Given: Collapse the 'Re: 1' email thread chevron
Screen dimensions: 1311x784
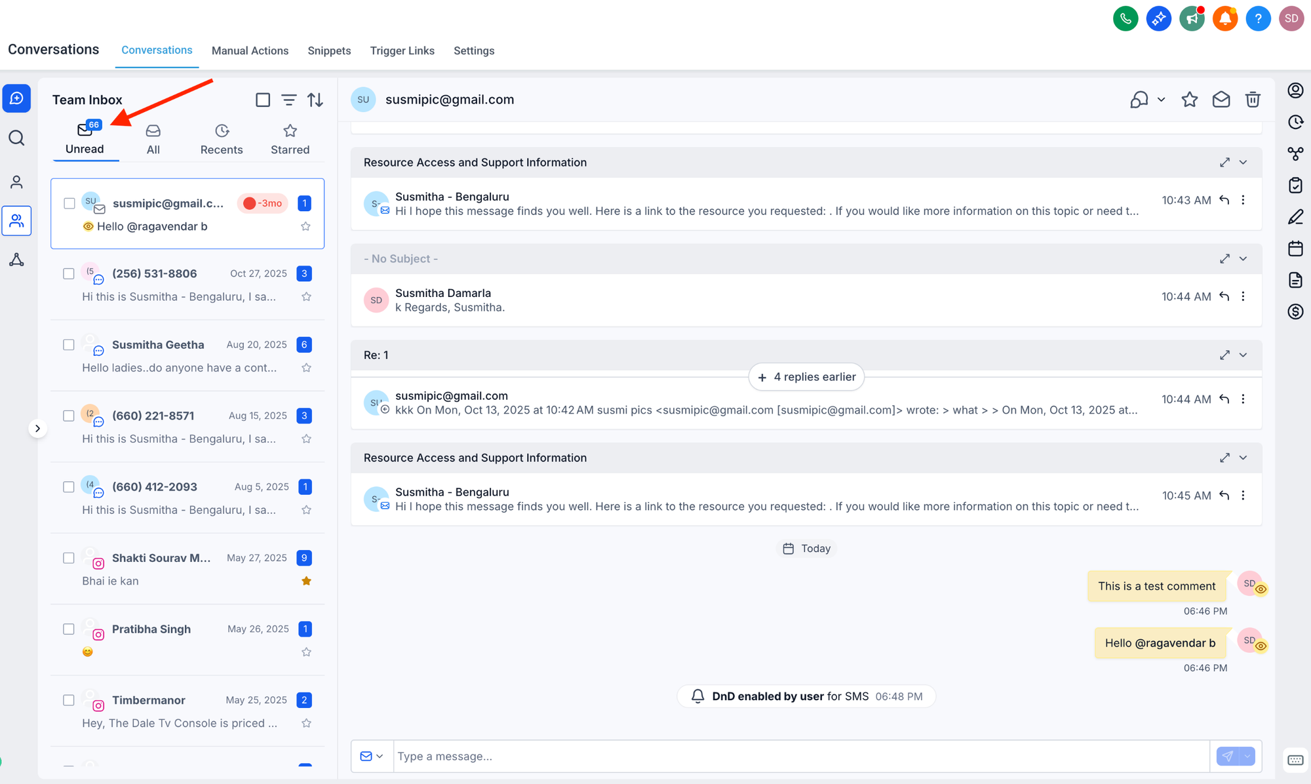Looking at the screenshot, I should pos(1243,355).
